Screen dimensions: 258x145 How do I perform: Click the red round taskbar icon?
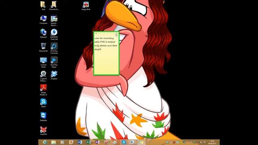[x=106, y=142]
